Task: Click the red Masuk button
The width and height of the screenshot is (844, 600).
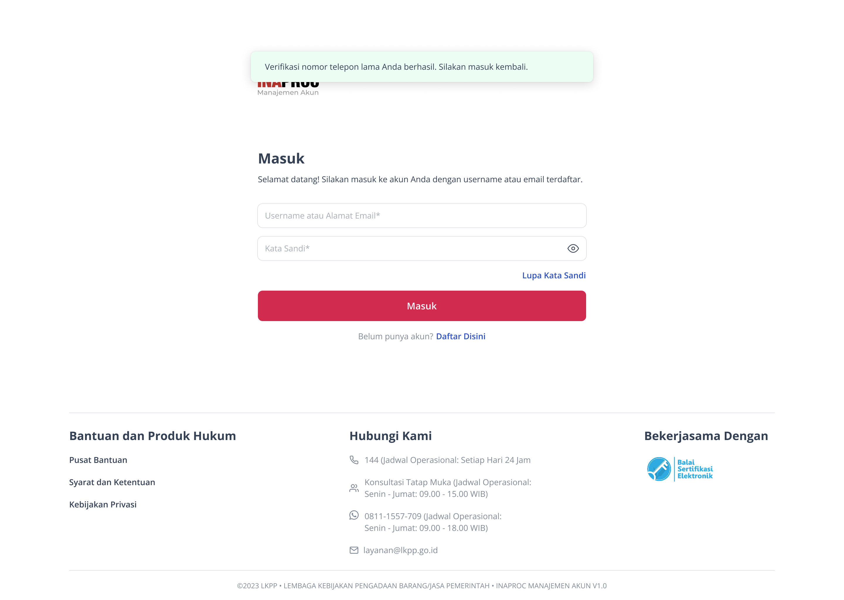Action: pyautogui.click(x=422, y=306)
